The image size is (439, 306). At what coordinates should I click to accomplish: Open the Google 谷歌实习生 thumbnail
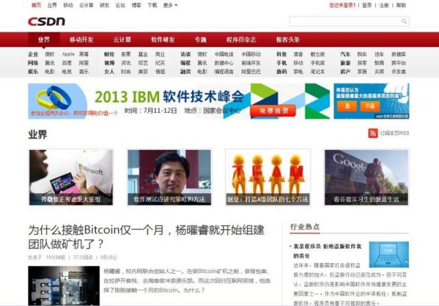coord(366,177)
